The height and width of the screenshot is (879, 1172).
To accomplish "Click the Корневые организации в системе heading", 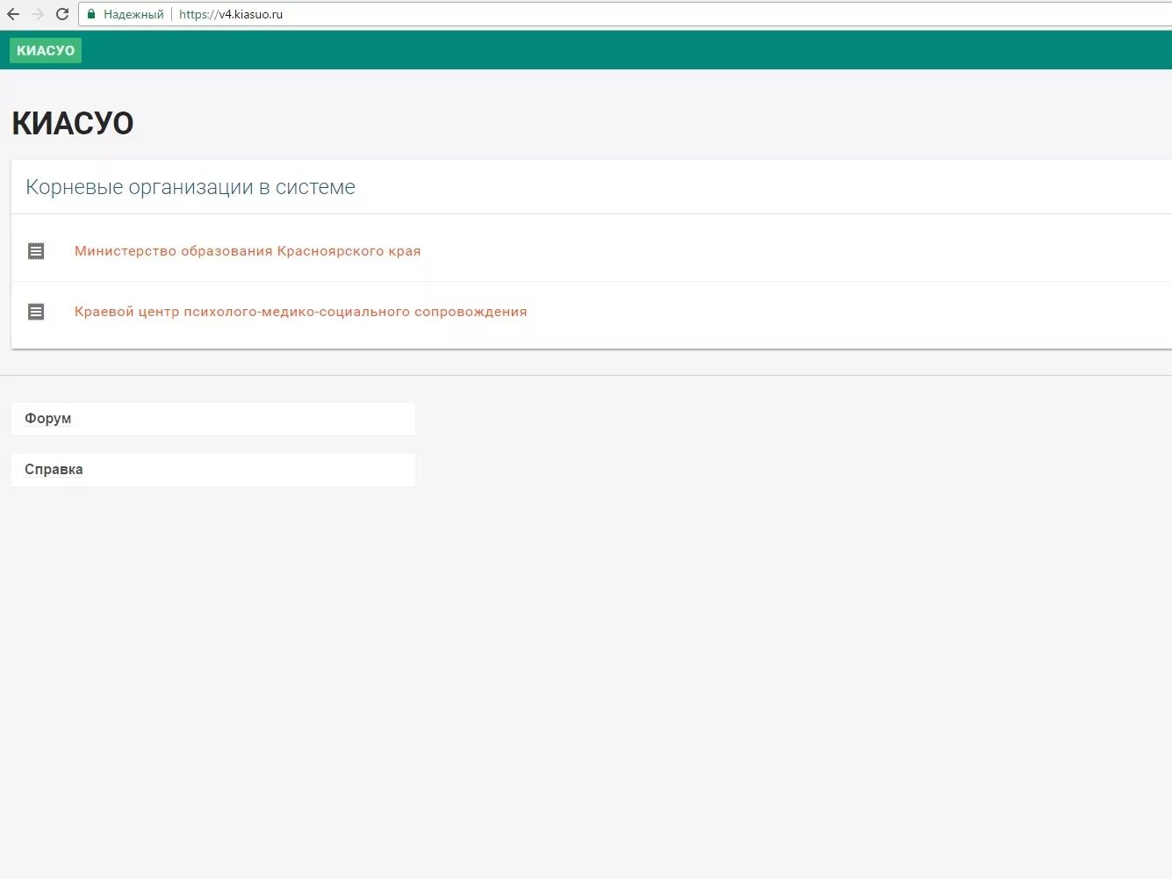I will point(191,187).
